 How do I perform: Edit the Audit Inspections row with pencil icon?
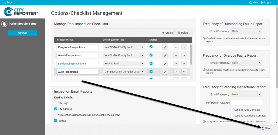165,72
